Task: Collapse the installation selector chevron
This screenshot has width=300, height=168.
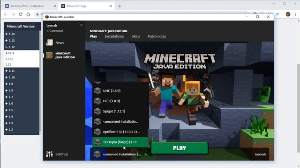Action: [146, 154]
